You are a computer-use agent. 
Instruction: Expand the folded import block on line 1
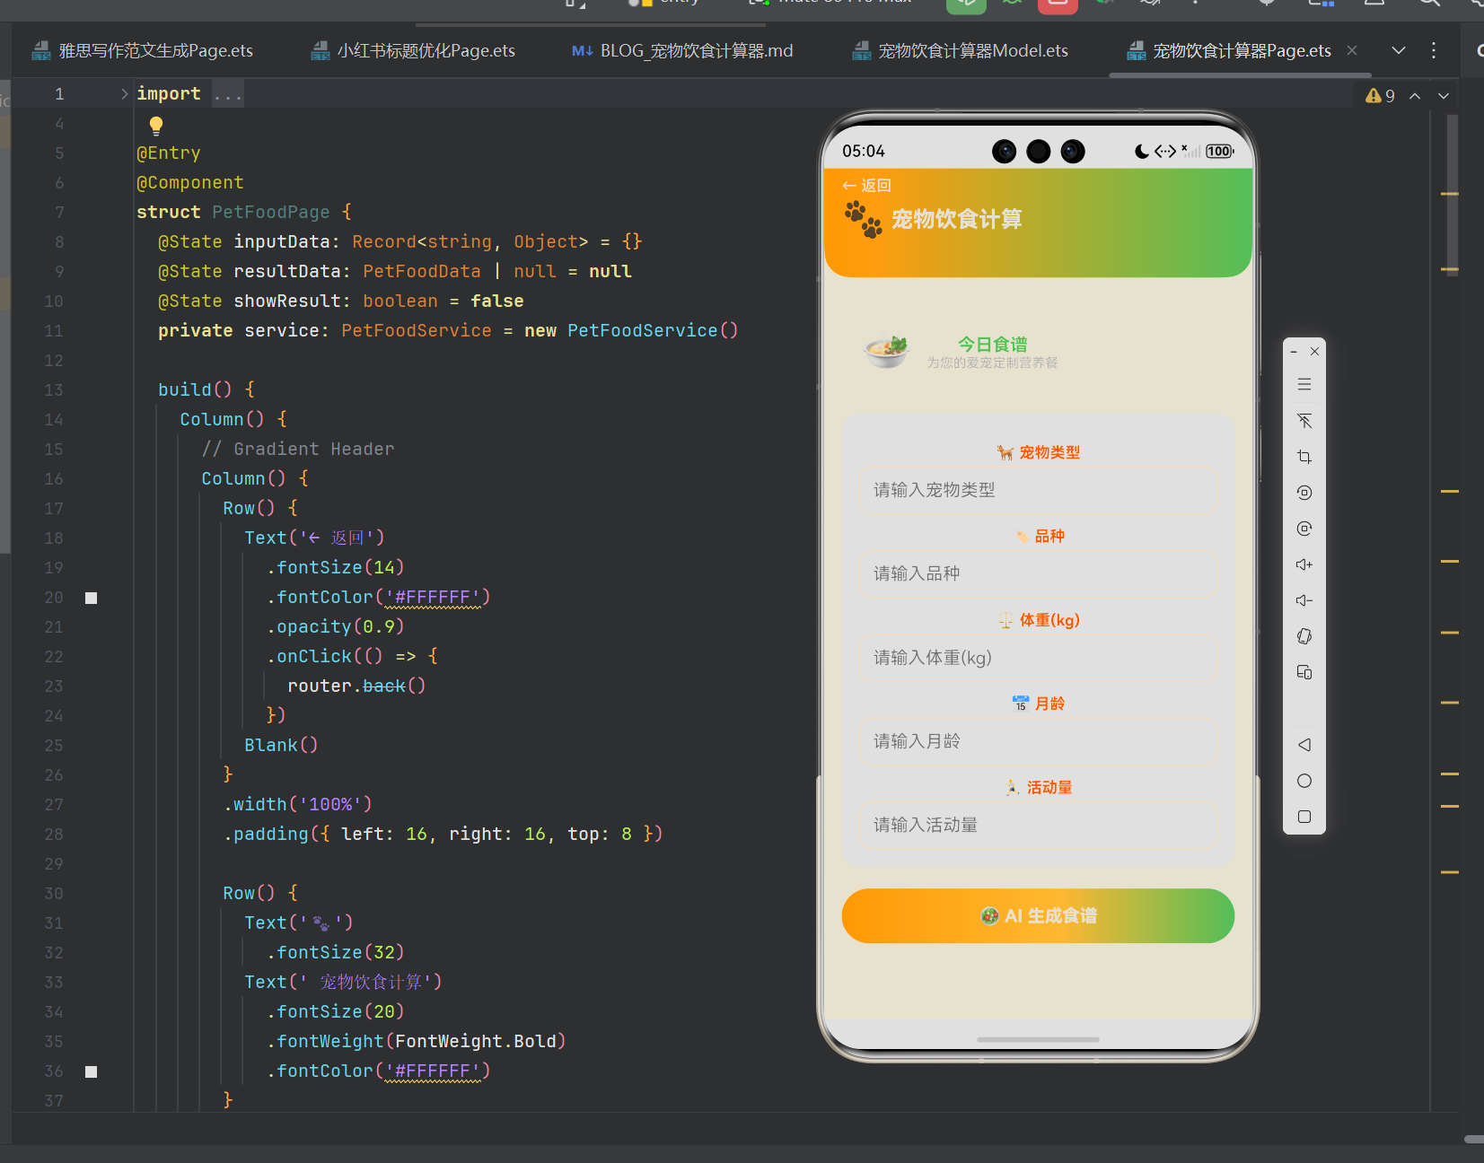tap(125, 93)
